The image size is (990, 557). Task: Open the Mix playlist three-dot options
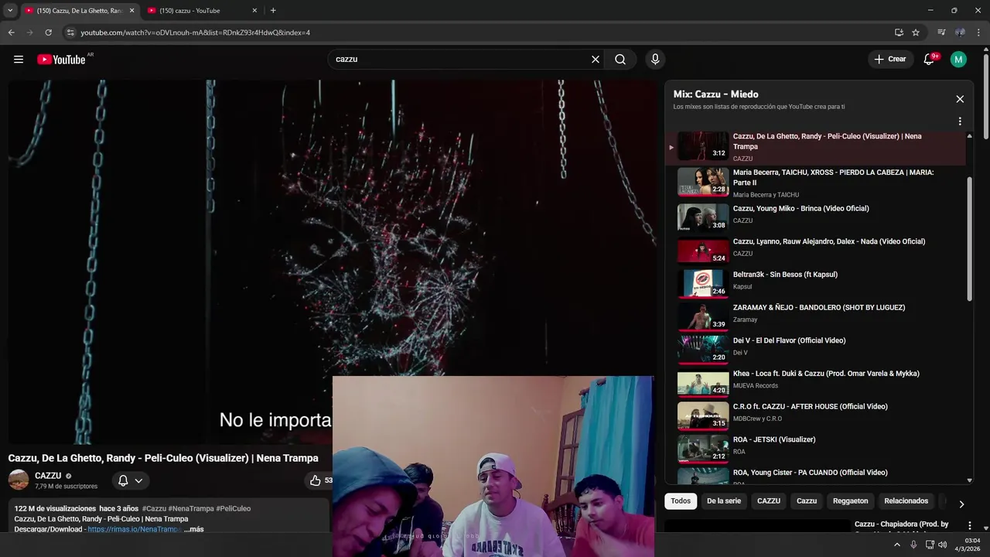[960, 121]
